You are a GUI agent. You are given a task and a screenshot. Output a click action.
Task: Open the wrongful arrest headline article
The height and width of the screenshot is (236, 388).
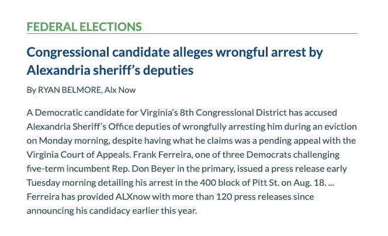pyautogui.click(x=175, y=52)
